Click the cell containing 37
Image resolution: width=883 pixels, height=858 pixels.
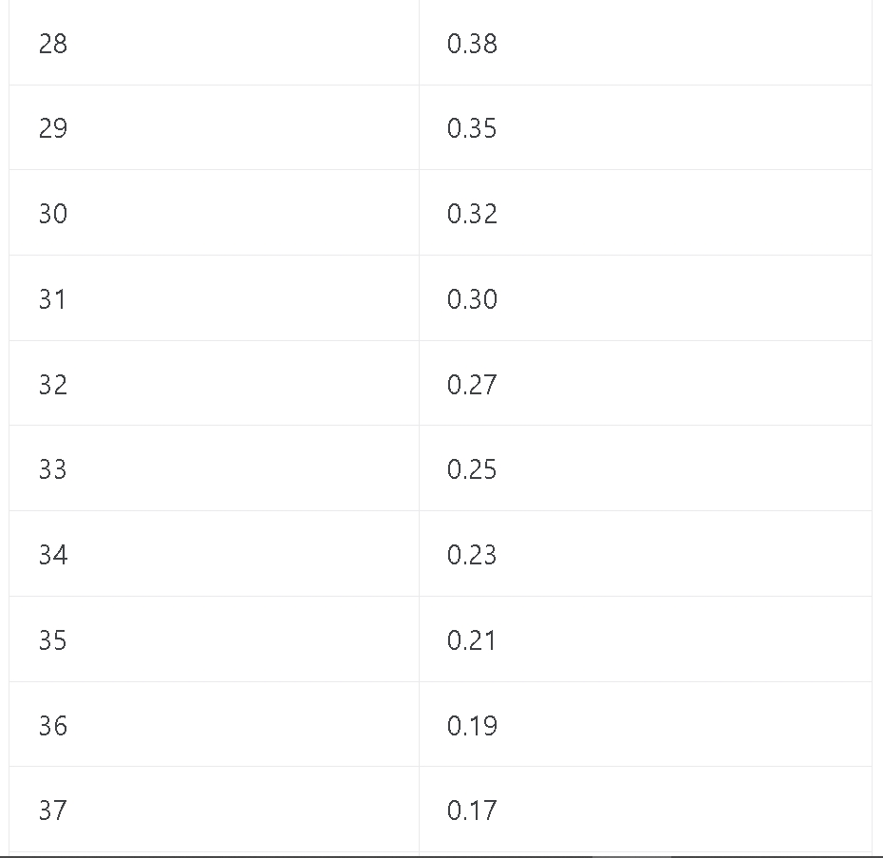[214, 810]
